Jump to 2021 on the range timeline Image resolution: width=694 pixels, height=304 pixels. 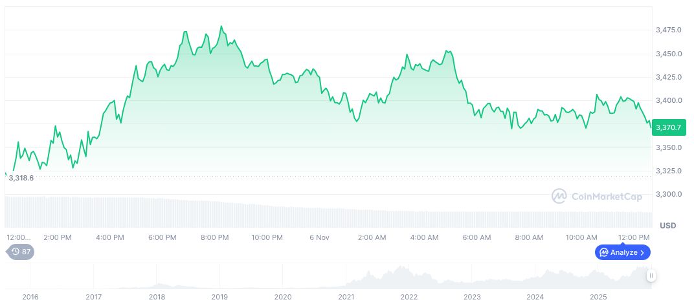[346, 297]
